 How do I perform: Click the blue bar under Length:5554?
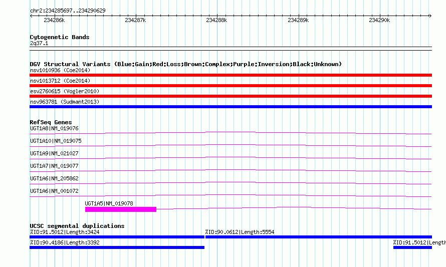319,237
